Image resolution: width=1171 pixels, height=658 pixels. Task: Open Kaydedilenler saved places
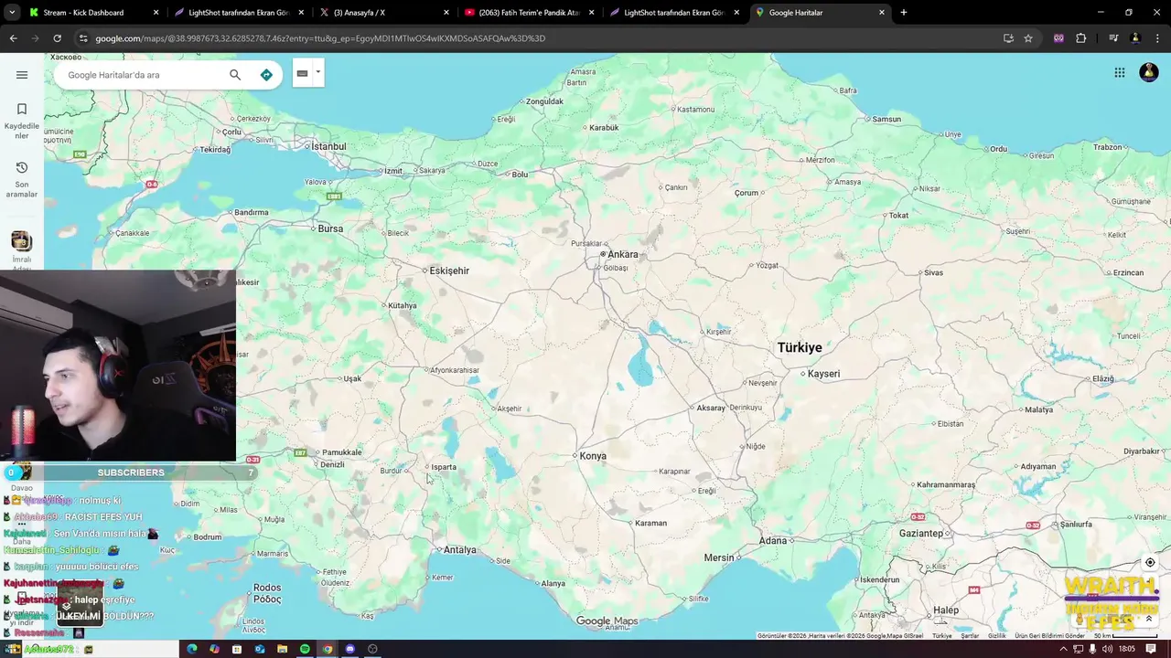[22, 122]
